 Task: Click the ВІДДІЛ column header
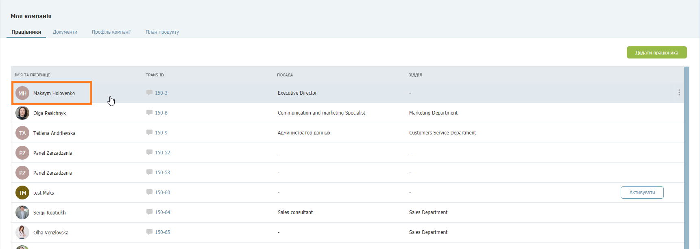tap(415, 75)
